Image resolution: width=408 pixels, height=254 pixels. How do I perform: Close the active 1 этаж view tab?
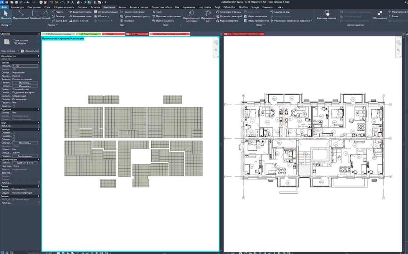(147, 34)
